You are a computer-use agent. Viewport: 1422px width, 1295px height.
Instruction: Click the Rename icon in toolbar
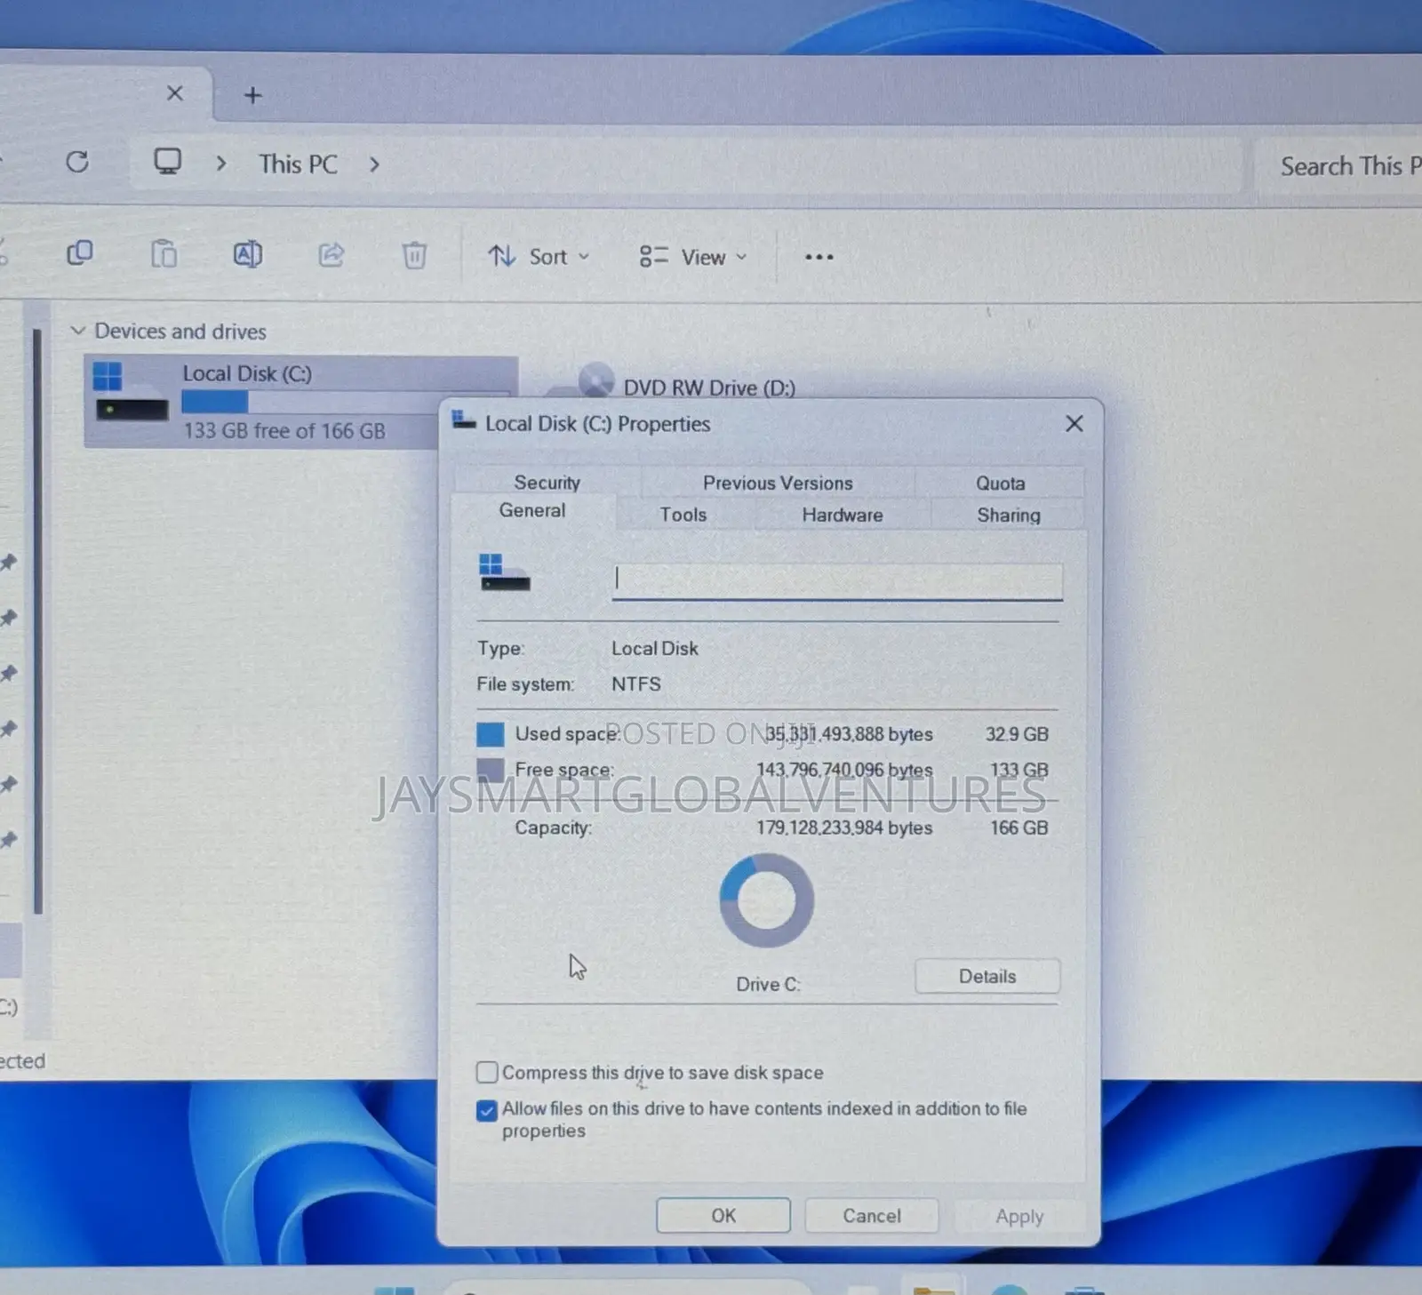coord(247,254)
